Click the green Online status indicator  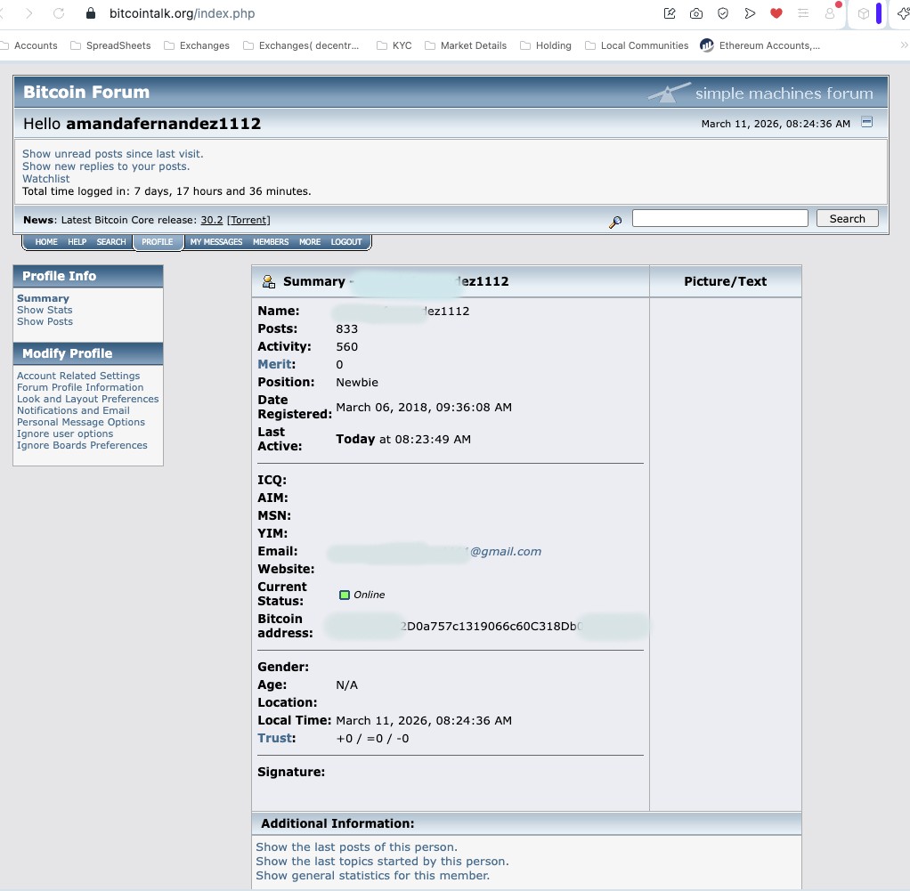click(345, 595)
